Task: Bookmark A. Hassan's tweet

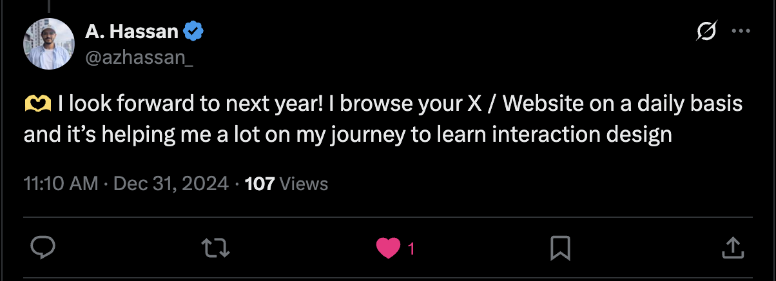Action: click(560, 247)
